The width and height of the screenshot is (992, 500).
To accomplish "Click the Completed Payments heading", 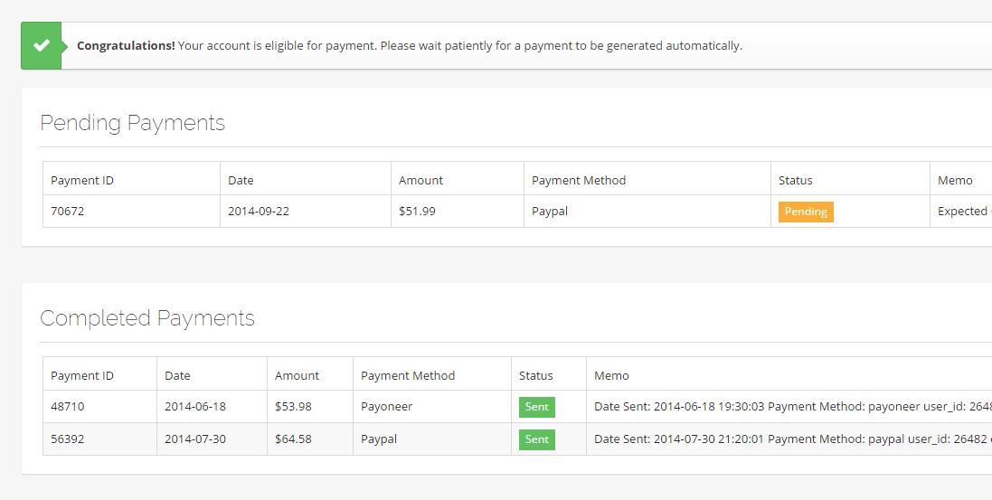I will pos(147,318).
